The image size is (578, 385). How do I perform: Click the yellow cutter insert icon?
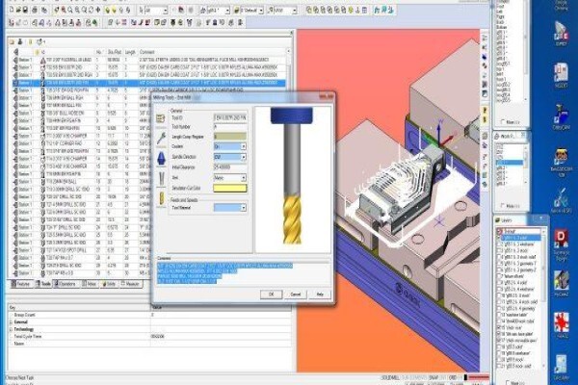pyautogui.click(x=162, y=198)
